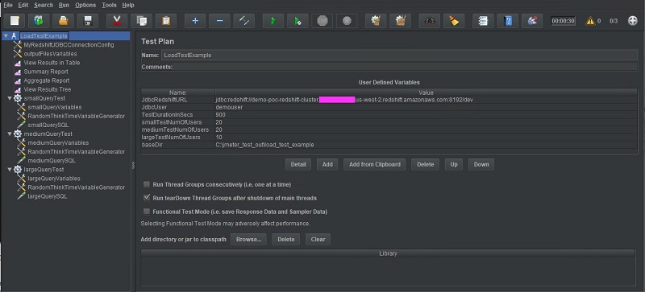Screen dimensions: 645x292
Task: Click the test plan Name field
Action: coord(399,55)
